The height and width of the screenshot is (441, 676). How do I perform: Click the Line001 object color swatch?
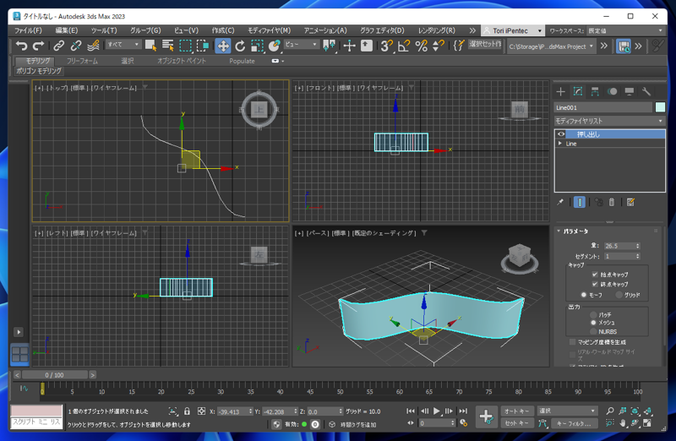660,107
